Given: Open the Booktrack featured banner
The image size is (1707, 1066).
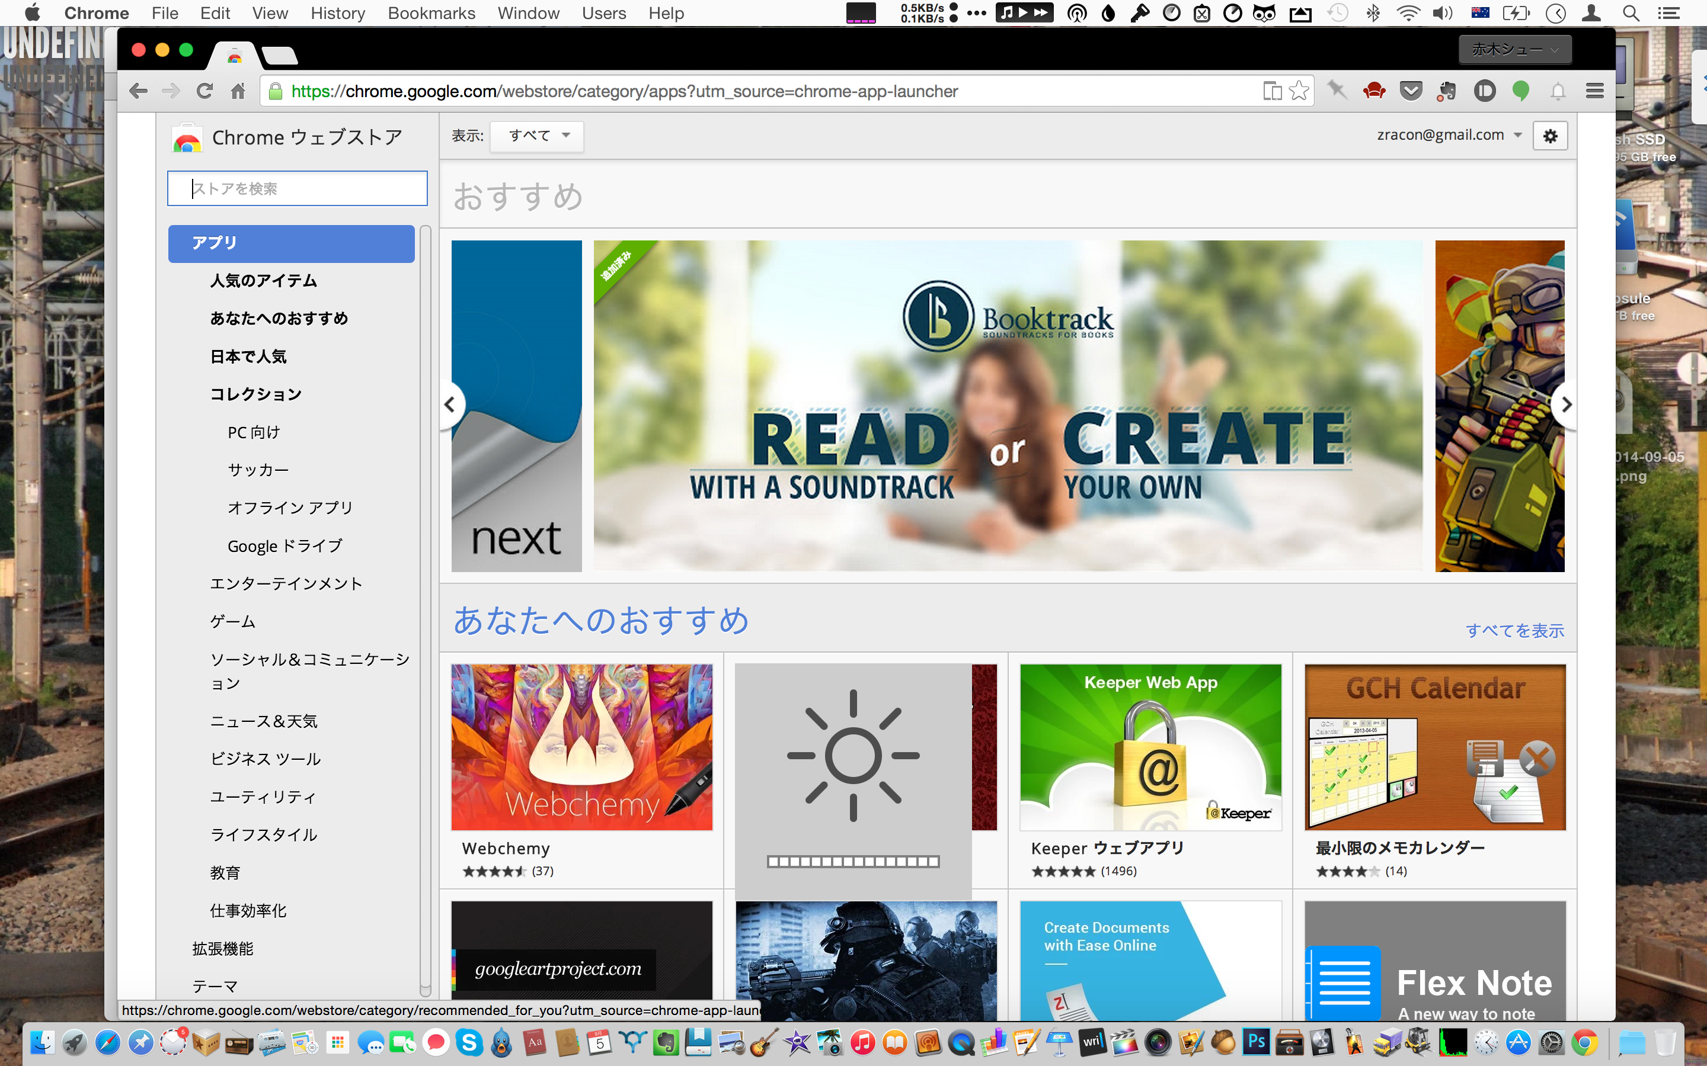Looking at the screenshot, I should pos(1008,406).
